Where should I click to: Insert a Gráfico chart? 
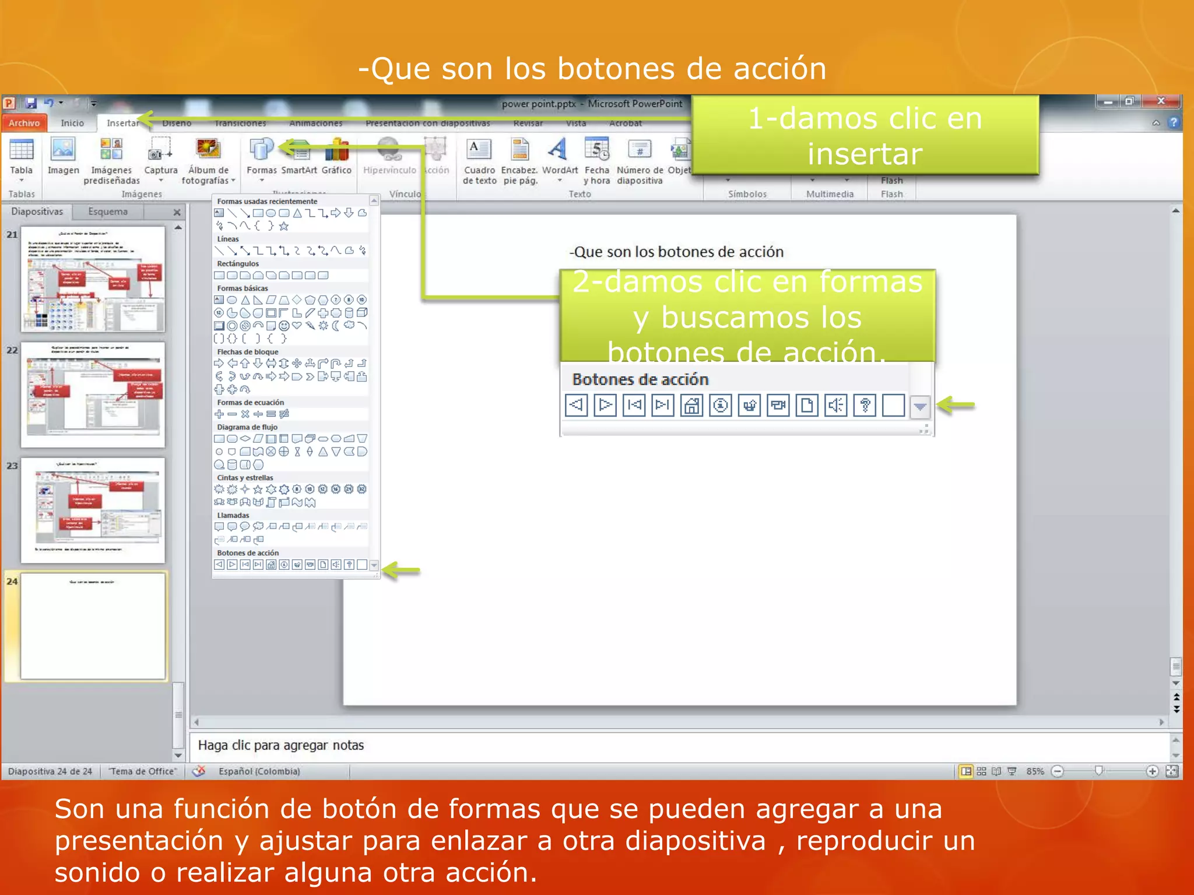(336, 156)
